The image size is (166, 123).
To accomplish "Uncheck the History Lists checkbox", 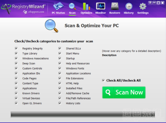I will pos(60,103).
